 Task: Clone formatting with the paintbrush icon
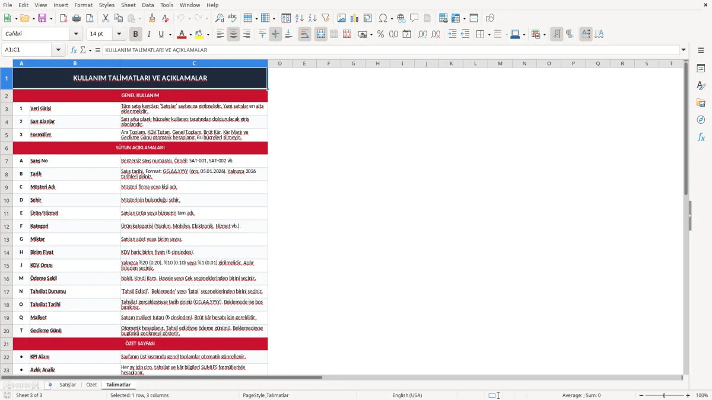point(152,18)
